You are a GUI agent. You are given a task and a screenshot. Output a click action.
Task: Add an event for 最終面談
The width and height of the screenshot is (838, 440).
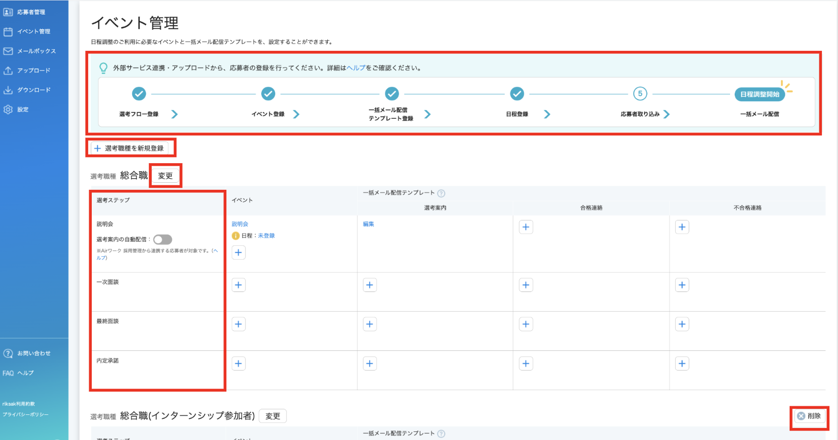238,324
